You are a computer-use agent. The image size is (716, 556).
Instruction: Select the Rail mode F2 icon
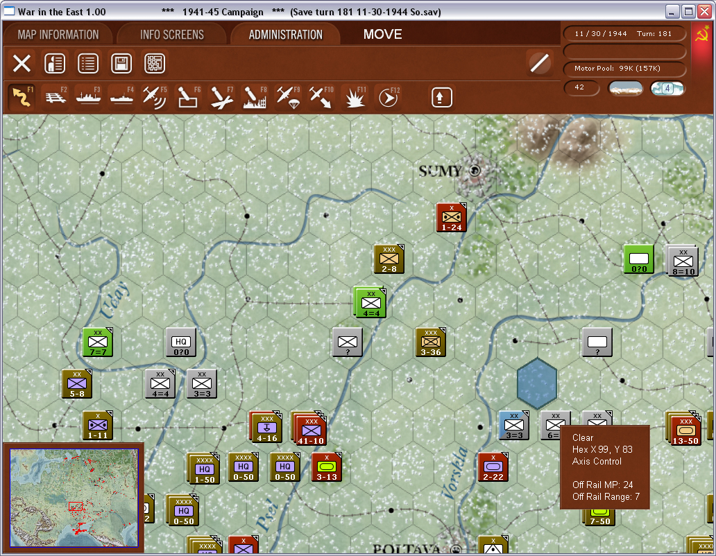[56, 97]
